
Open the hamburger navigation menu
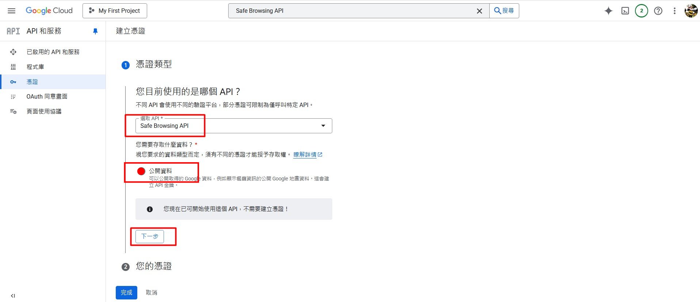(12, 11)
